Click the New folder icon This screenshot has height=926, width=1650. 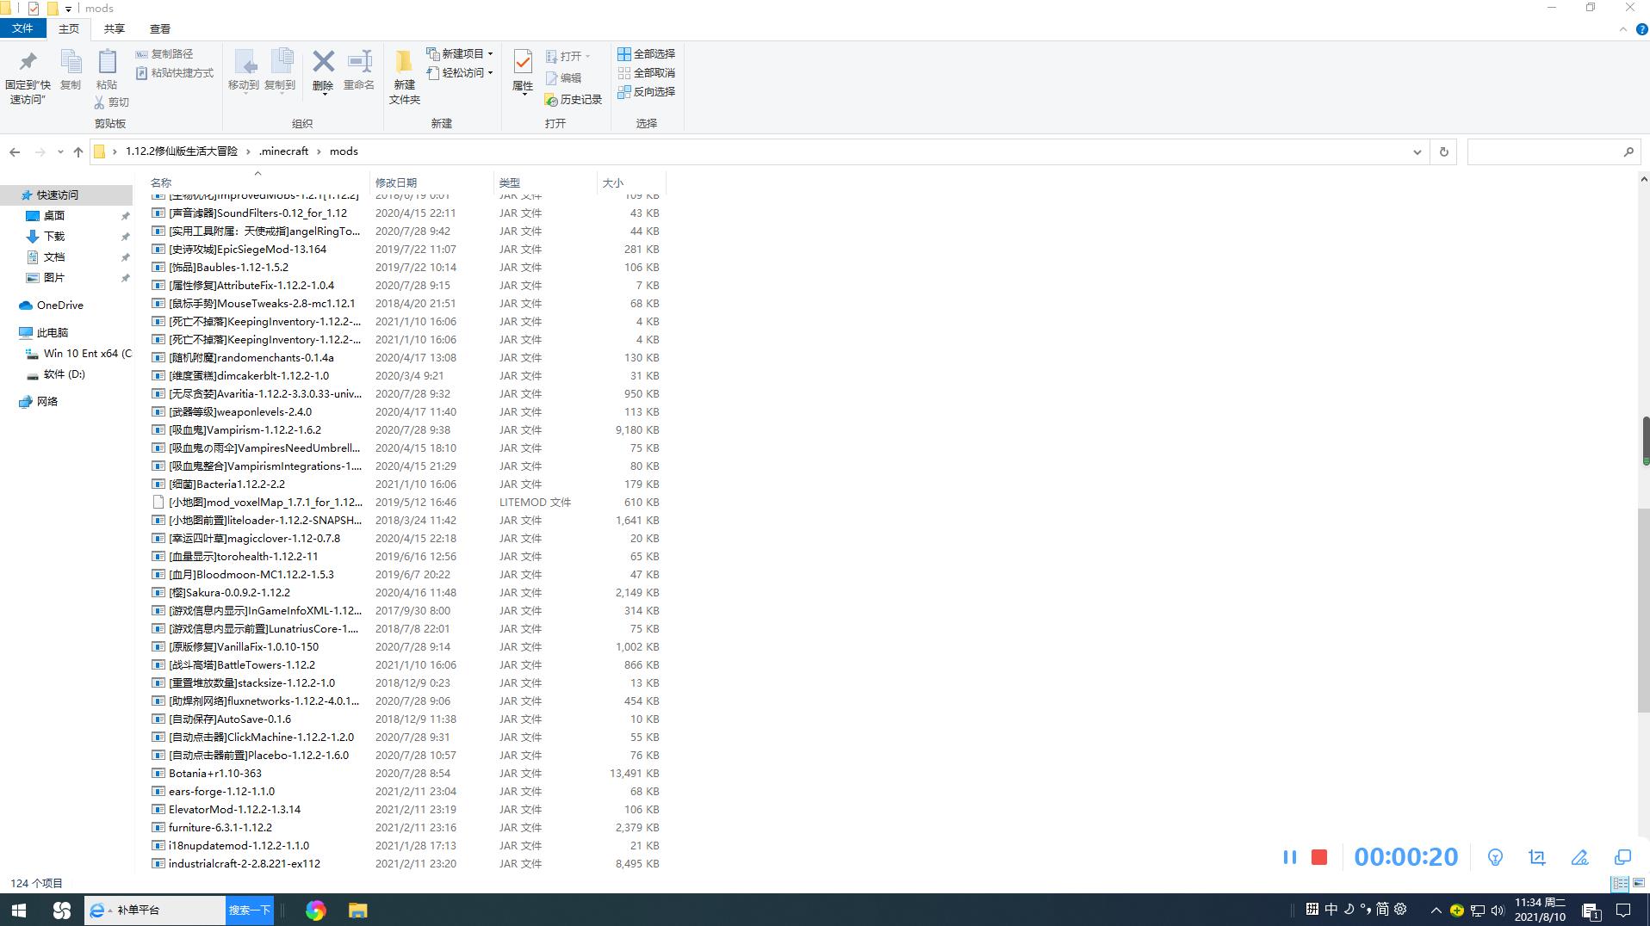pos(404,61)
